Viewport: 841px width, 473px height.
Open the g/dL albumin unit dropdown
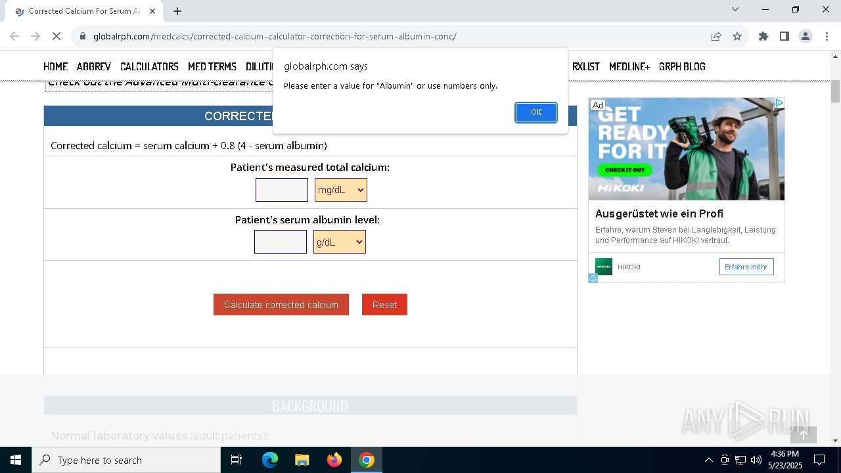tap(340, 242)
